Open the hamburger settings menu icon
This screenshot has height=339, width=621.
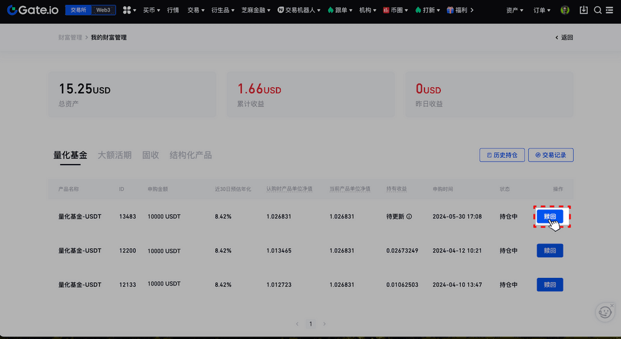tap(609, 10)
